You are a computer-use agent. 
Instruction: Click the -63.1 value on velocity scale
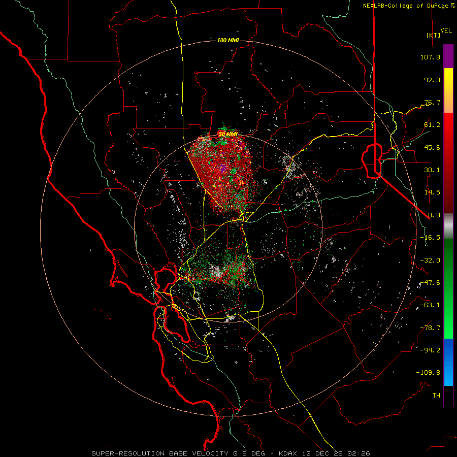point(430,305)
